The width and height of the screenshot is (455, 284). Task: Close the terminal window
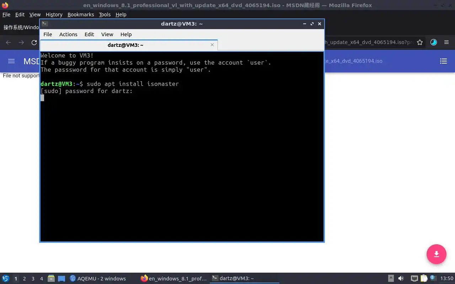click(320, 24)
